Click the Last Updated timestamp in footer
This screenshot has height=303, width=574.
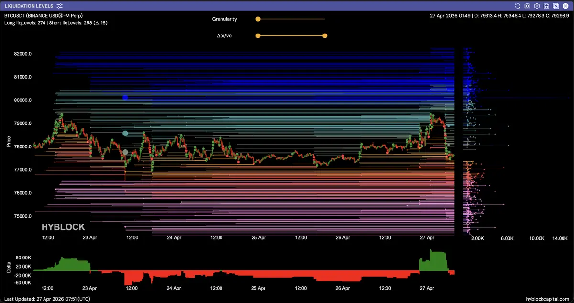coord(47,299)
